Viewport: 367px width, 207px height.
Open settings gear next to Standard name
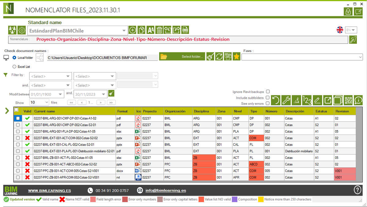(21, 30)
